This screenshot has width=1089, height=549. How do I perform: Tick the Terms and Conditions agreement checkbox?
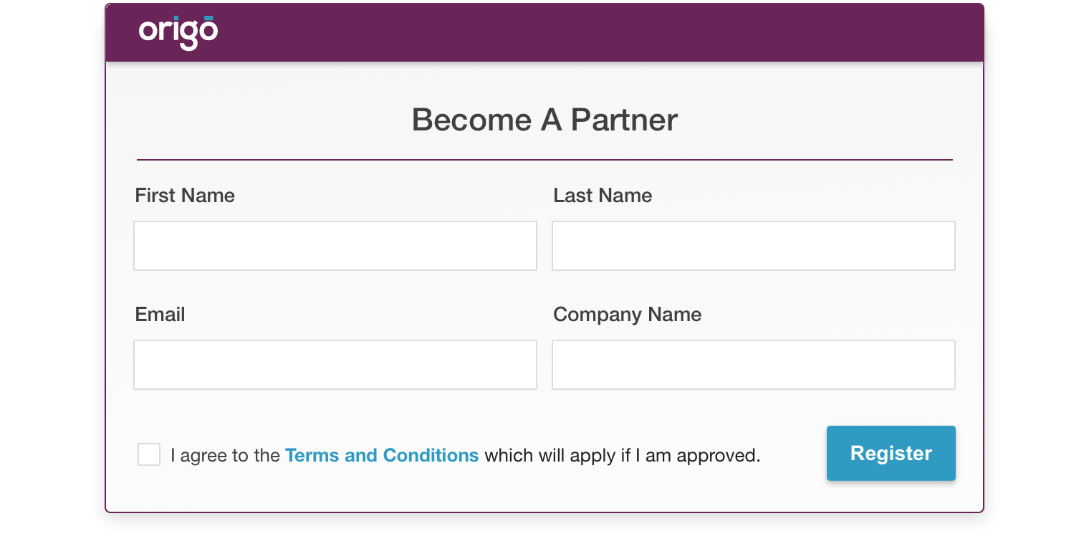click(x=149, y=454)
